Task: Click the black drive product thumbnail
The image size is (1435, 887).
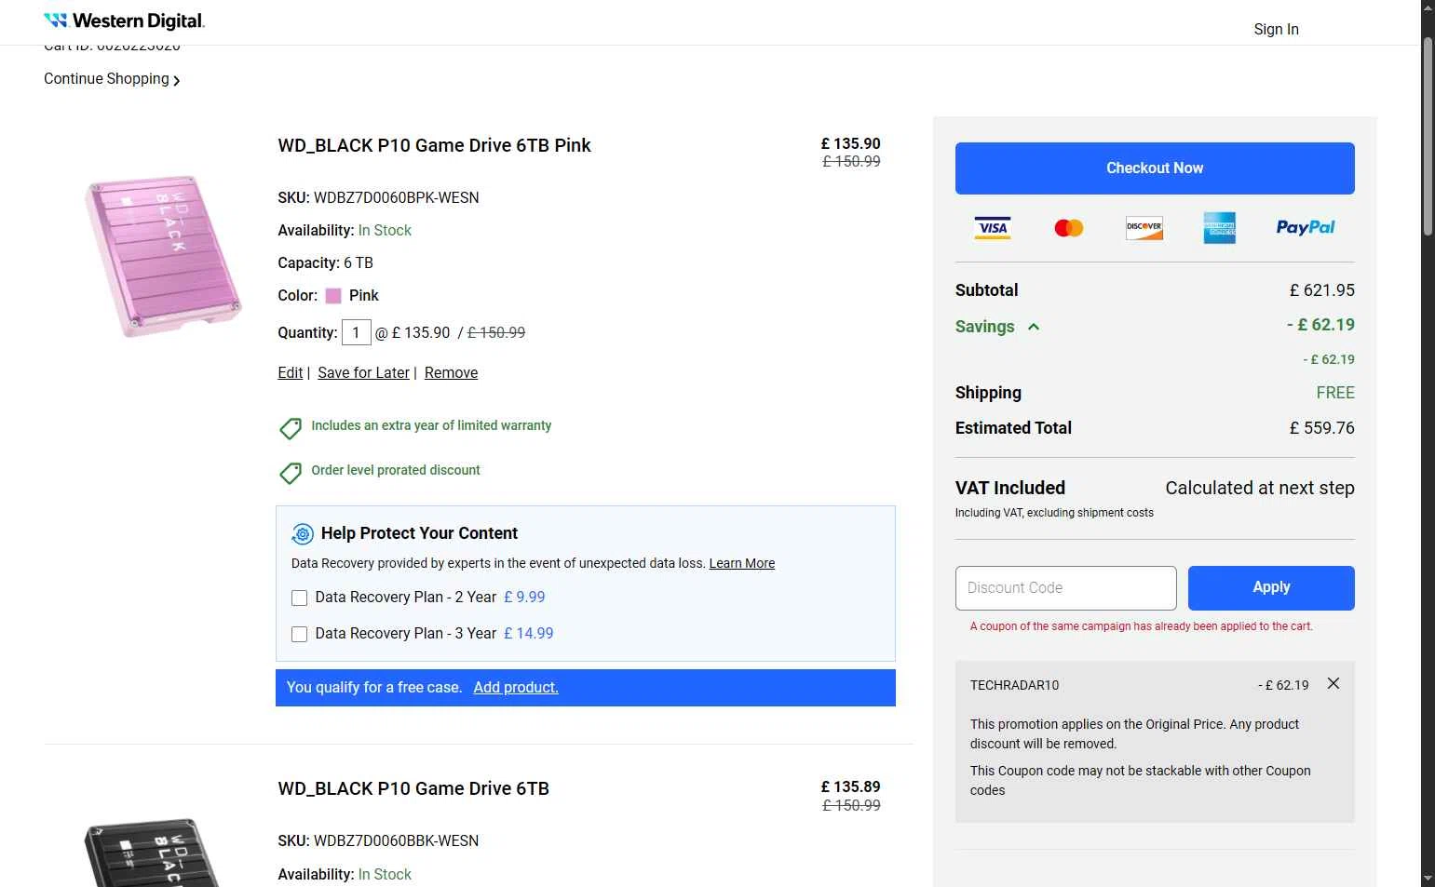Action: tap(154, 852)
